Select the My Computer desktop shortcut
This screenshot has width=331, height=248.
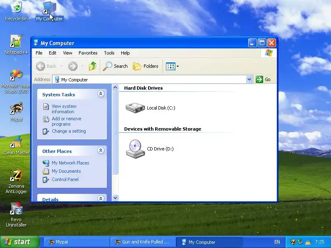point(49,11)
